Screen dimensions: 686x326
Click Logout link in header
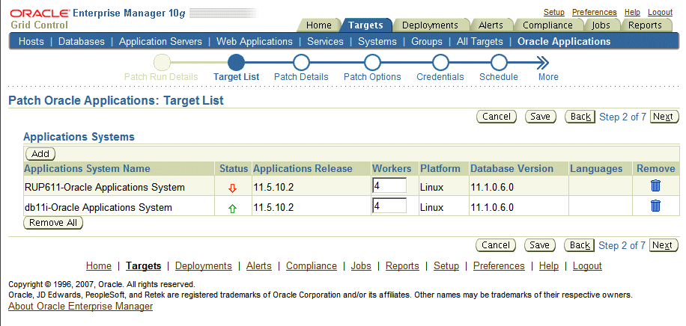tap(661, 12)
